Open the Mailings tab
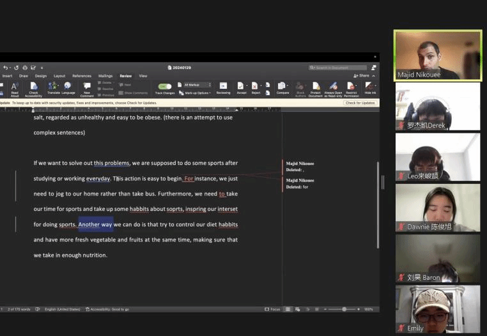The height and width of the screenshot is (336, 487). tap(105, 76)
